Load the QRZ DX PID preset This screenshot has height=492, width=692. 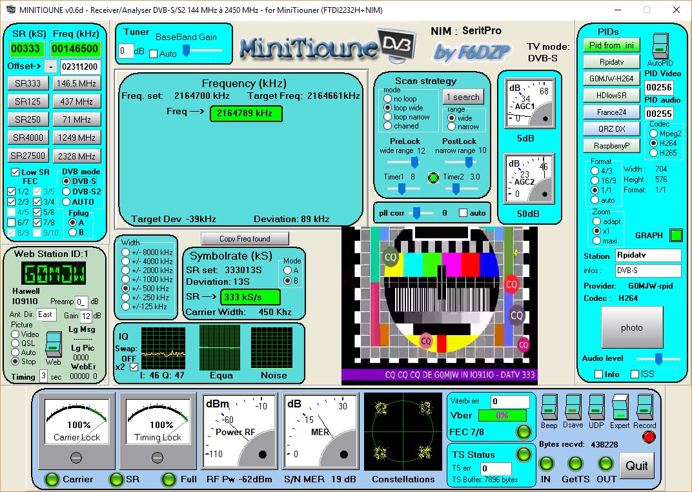611,129
